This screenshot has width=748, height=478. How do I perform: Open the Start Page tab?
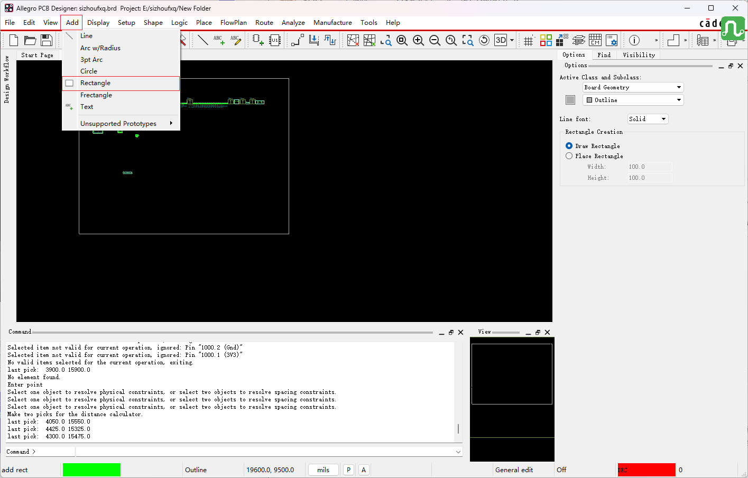tap(37, 56)
